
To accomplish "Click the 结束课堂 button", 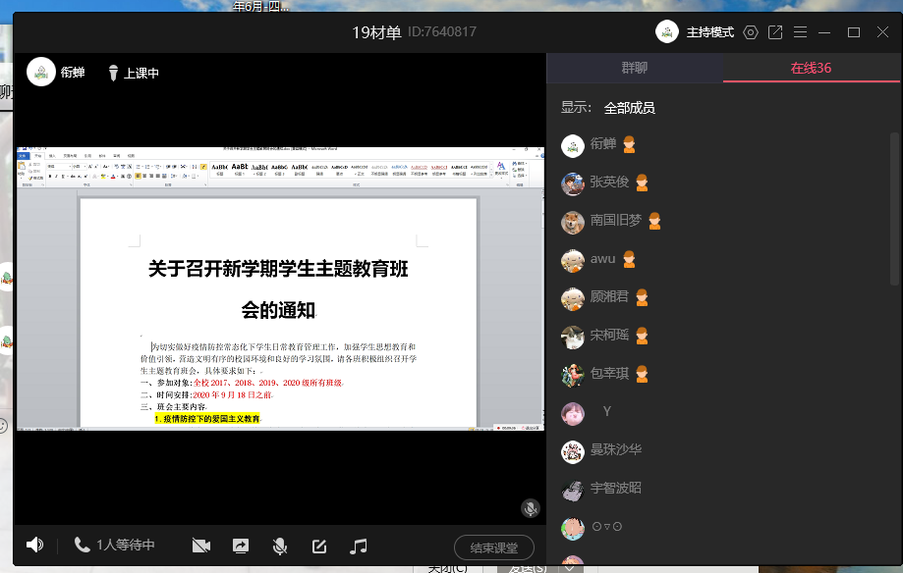I will click(x=493, y=547).
